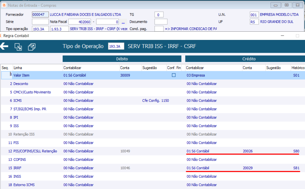Close the Notas de Entrada - Compras window
This screenshot has width=305, height=189.
coord(298,5)
